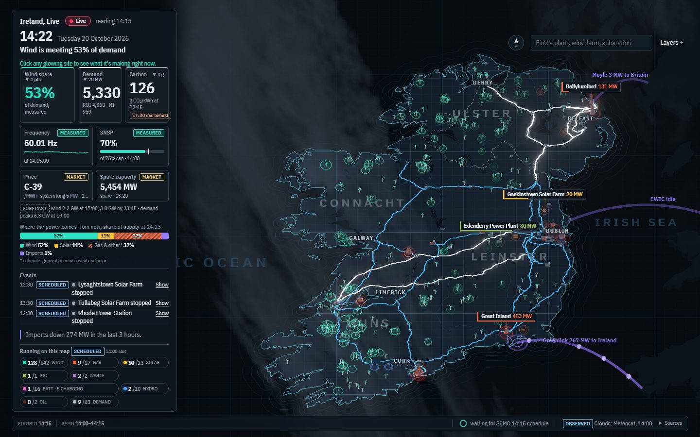Click the Greenlink 267 MW to Ireland label

click(579, 340)
